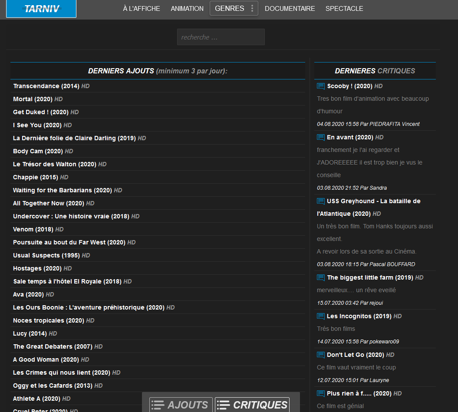The height and width of the screenshot is (412, 458).
Task: Open Athlete A (2020) film link
Action: (42, 399)
